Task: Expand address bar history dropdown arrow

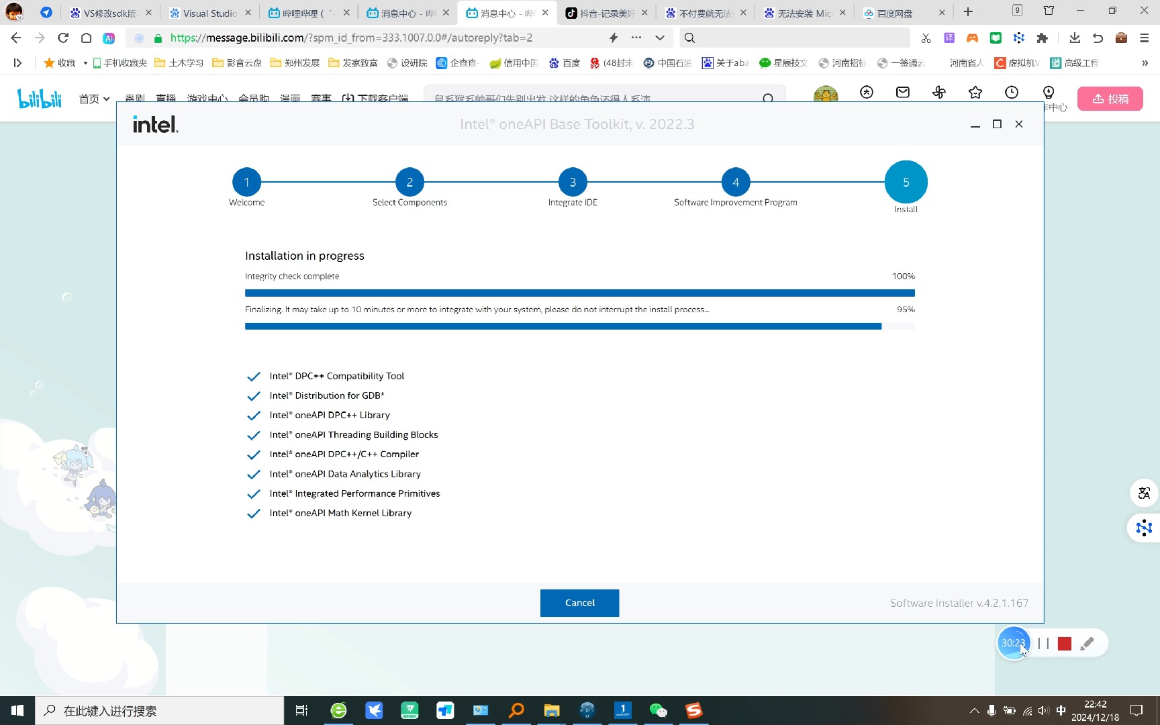Action: click(660, 38)
